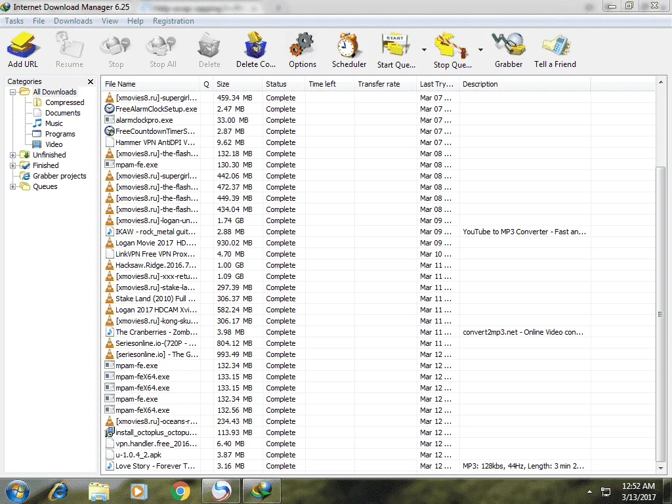The height and width of the screenshot is (504, 672).
Task: Open the Scheduler alarm clock icon
Action: 348,45
